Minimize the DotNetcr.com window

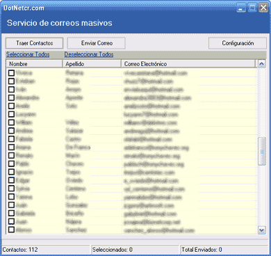point(241,8)
